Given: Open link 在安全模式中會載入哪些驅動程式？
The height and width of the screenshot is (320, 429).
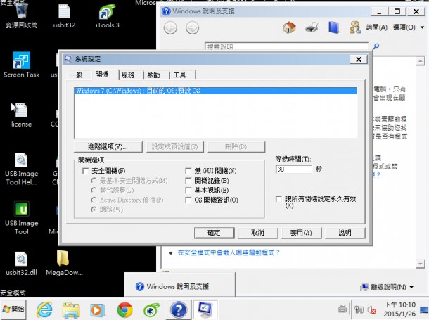Looking at the screenshot, I should 229,252.
